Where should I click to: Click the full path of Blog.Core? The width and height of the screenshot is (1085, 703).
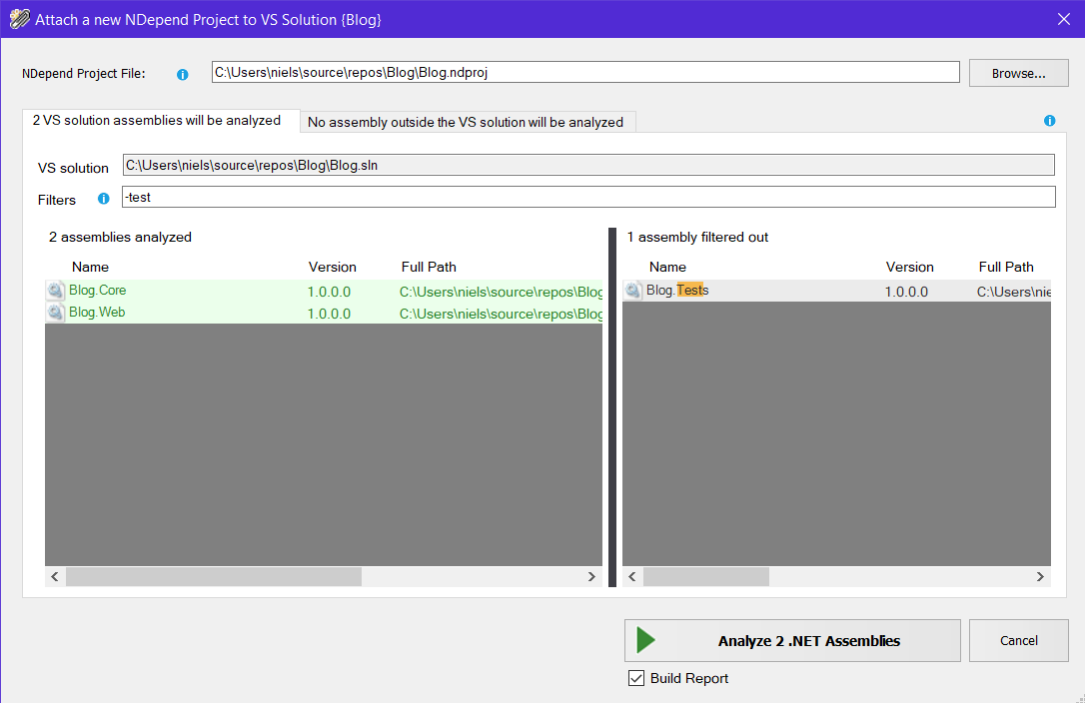(501, 292)
